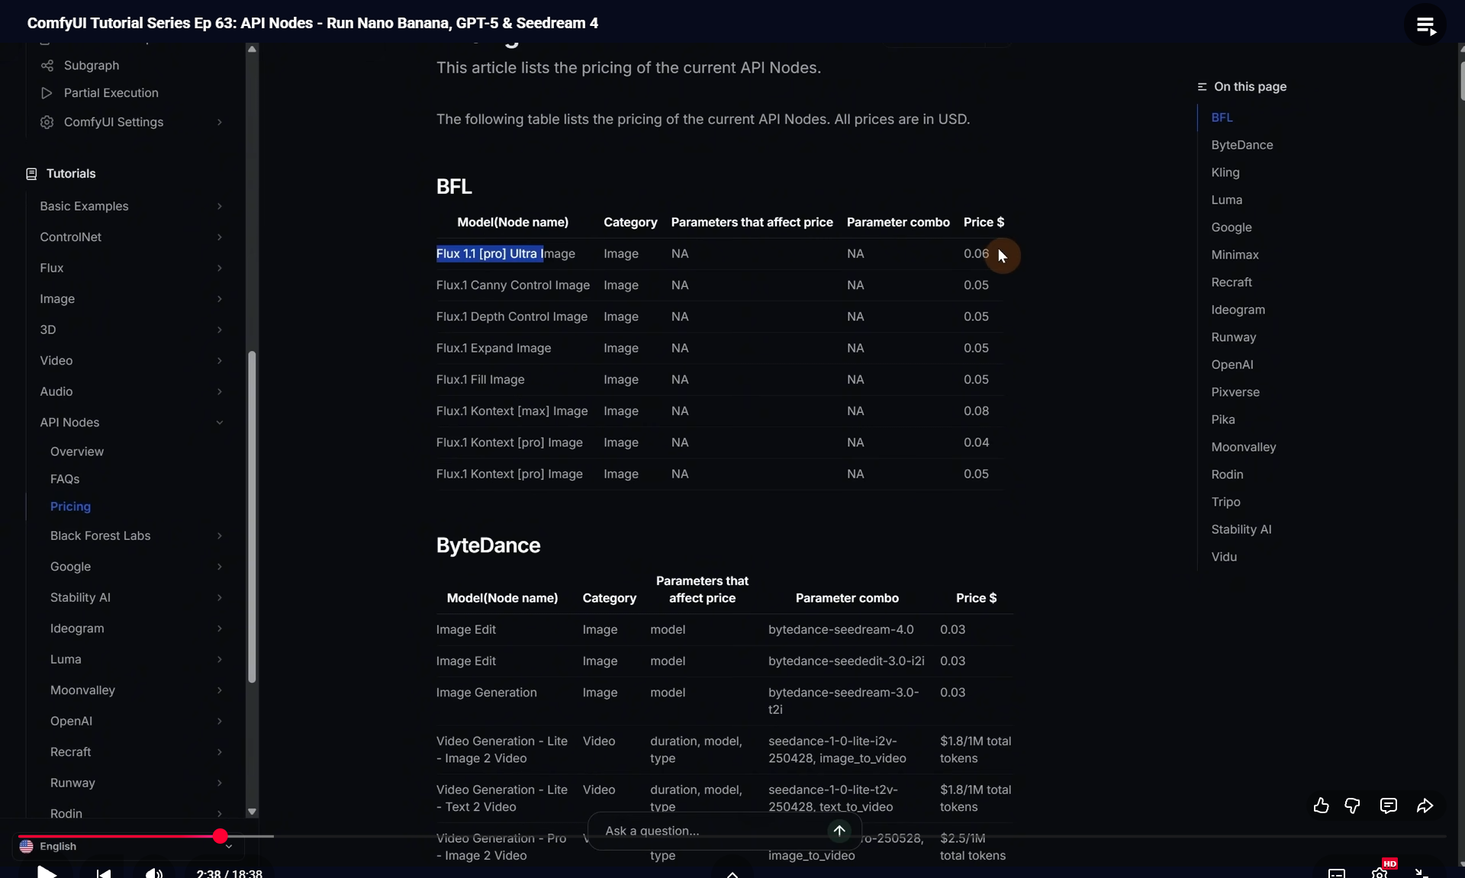Image resolution: width=1465 pixels, height=878 pixels.
Task: Submit question with up-arrow send icon
Action: 839,831
